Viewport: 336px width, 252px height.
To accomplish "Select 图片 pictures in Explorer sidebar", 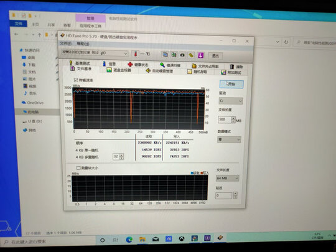I will coord(29,79).
